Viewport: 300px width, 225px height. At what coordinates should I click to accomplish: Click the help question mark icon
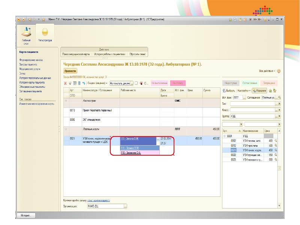tap(279, 71)
